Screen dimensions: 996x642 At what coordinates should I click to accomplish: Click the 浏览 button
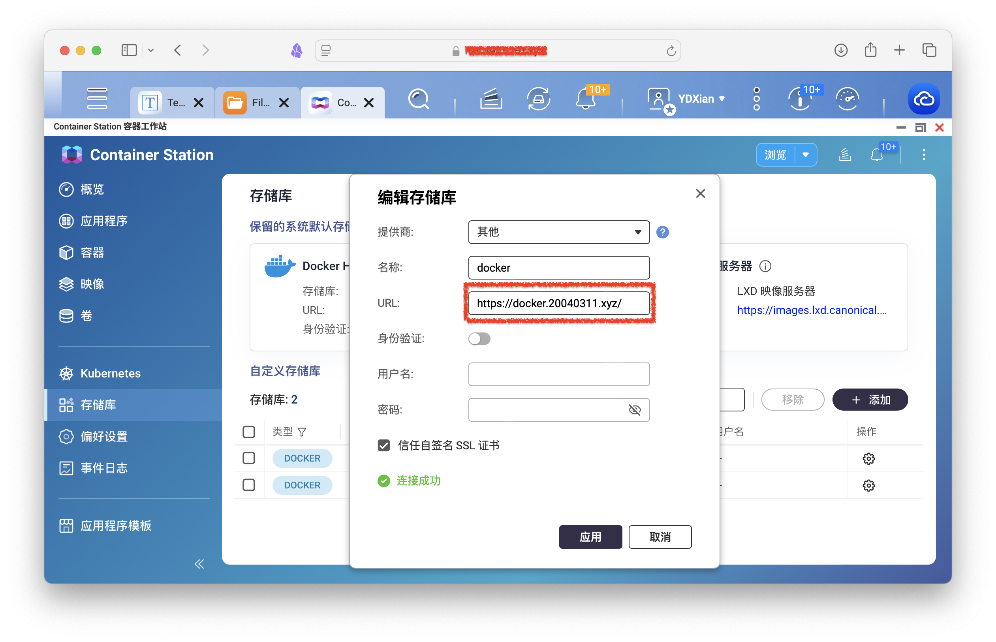point(776,155)
